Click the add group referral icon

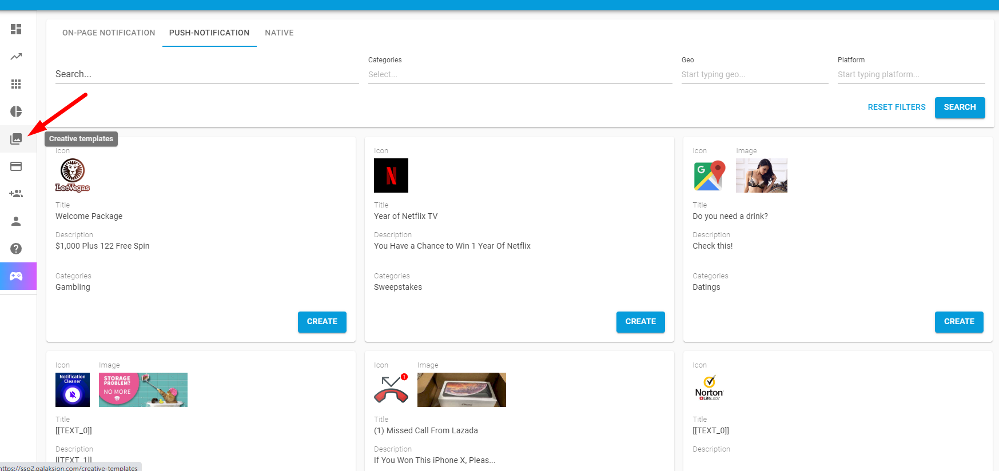point(16,194)
